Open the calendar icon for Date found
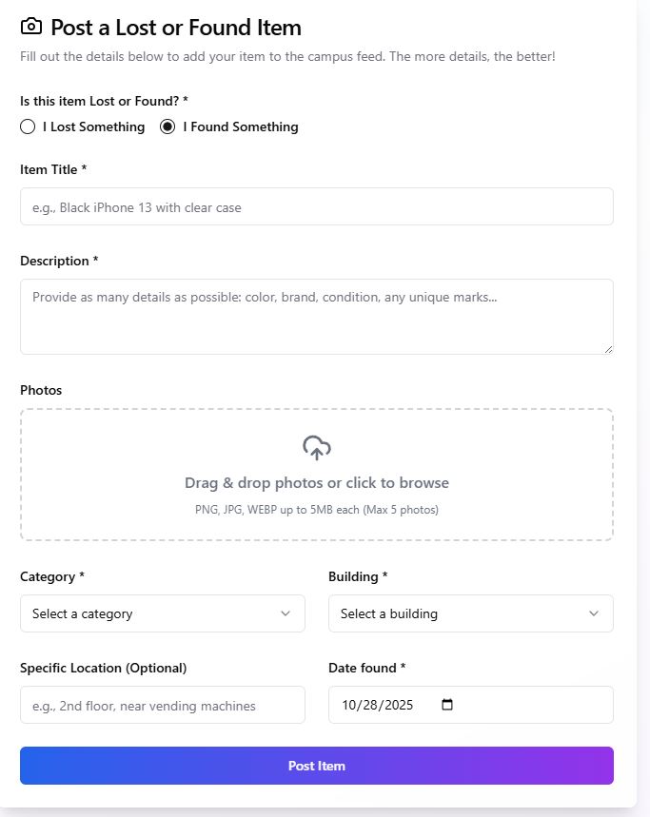650x817 pixels. (446, 704)
